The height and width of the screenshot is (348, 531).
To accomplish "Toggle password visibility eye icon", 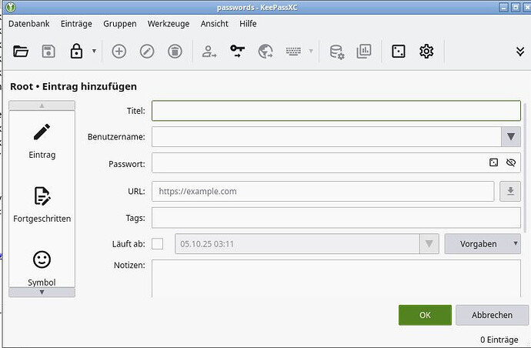I will 511,163.
